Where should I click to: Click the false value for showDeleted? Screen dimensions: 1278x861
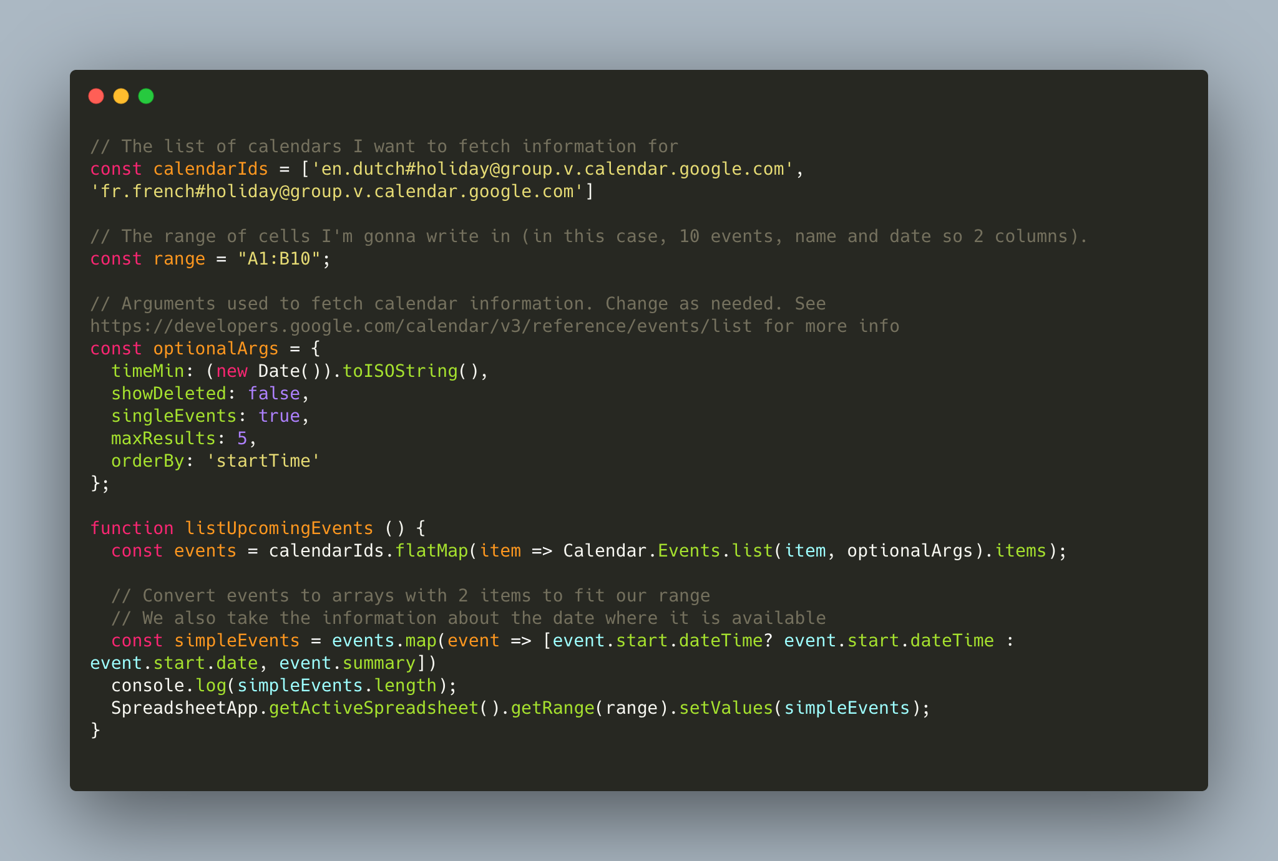pyautogui.click(x=274, y=394)
